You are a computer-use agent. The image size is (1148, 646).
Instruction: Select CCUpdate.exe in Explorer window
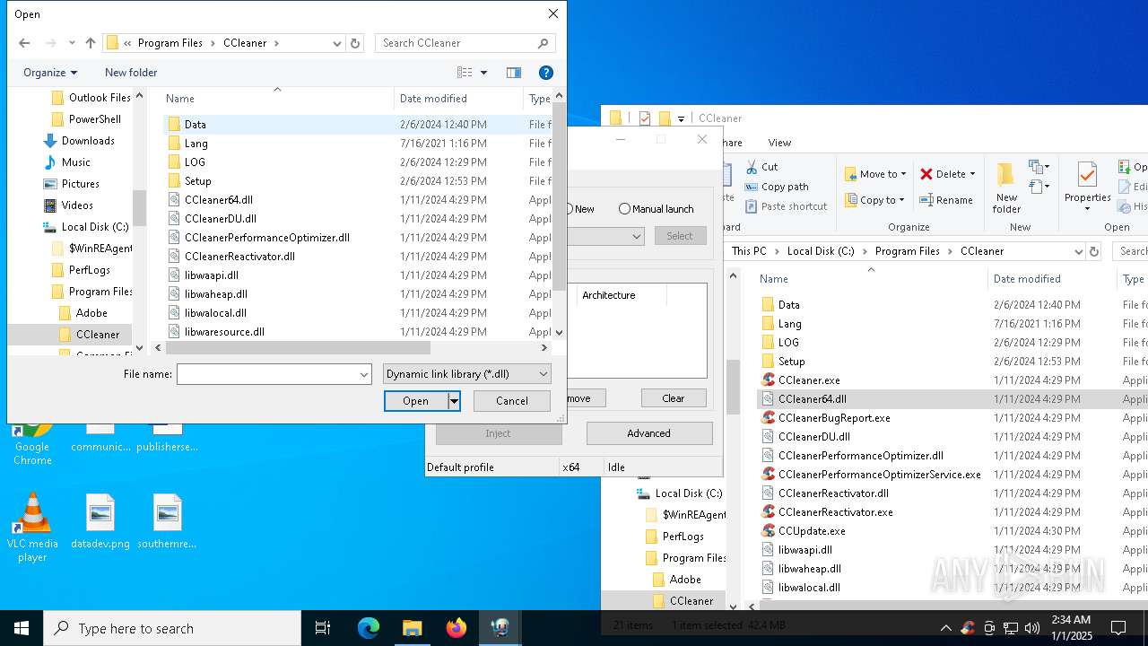[812, 531]
